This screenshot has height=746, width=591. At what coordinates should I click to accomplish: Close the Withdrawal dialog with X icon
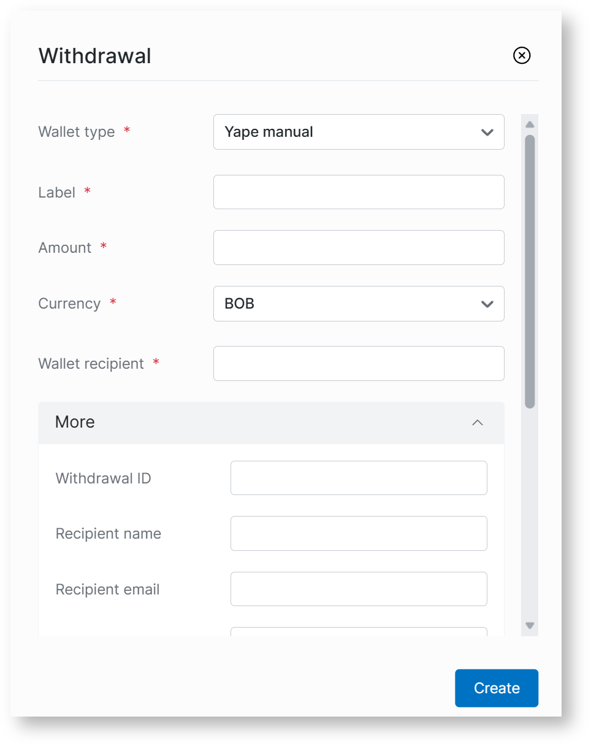point(522,56)
